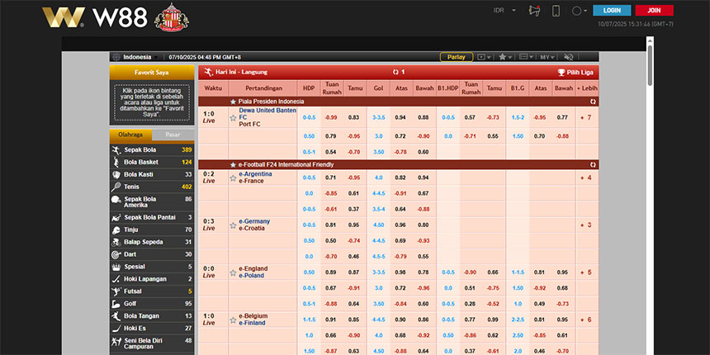
Task: Switch to the Pasar tab
Action: 173,135
